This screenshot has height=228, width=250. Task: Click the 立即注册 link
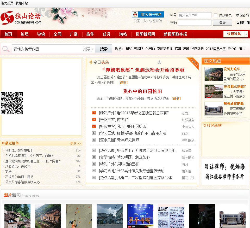coord(243,23)
